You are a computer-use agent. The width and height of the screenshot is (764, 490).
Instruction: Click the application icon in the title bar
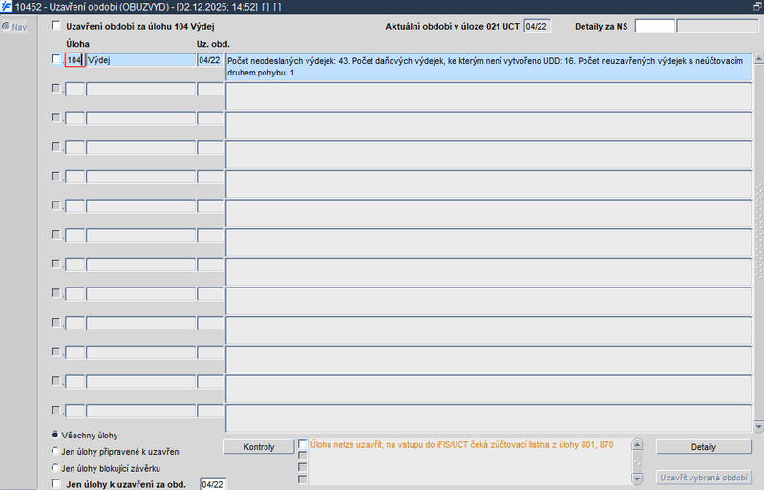click(x=7, y=7)
